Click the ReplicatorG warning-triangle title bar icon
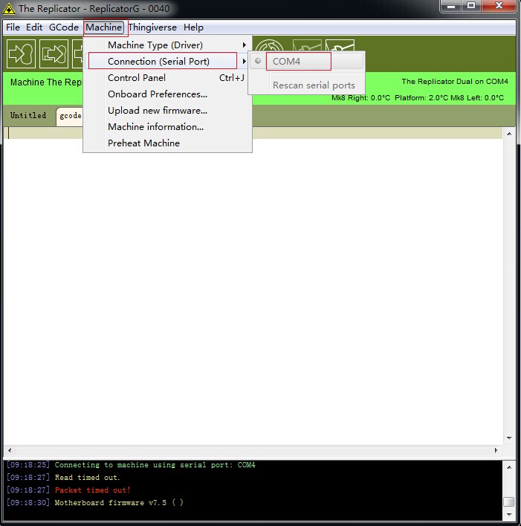The height and width of the screenshot is (526, 521). click(x=9, y=9)
